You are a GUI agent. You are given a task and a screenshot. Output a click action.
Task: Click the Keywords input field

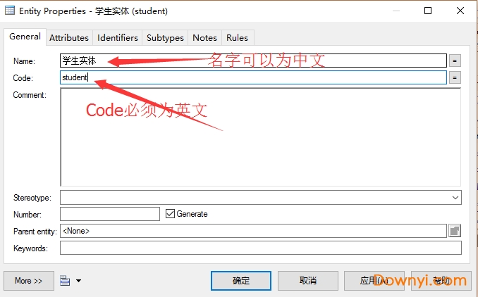pyautogui.click(x=261, y=248)
